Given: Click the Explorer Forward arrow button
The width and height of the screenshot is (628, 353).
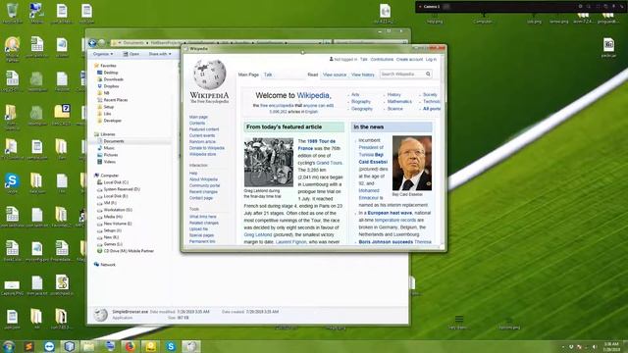Looking at the screenshot, I should coord(102,43).
